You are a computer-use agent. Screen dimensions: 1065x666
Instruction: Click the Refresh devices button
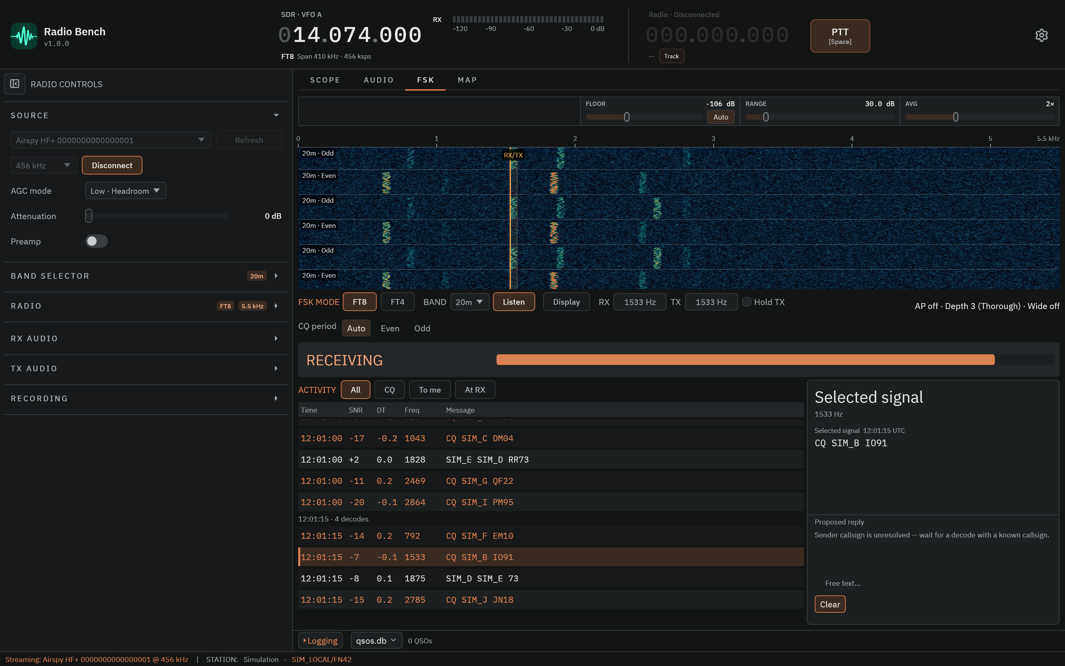[249, 140]
